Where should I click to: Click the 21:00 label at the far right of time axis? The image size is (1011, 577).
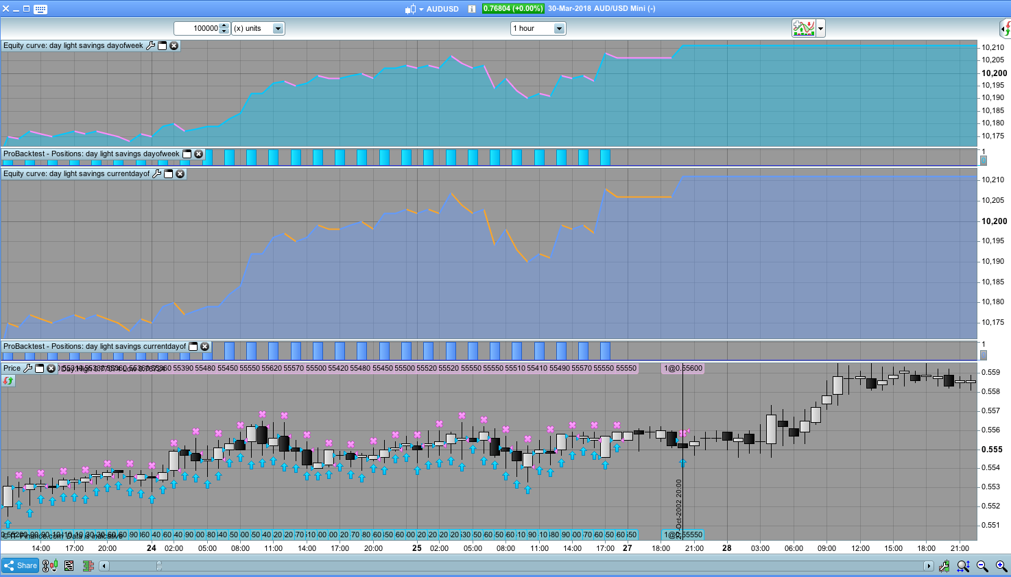point(960,548)
